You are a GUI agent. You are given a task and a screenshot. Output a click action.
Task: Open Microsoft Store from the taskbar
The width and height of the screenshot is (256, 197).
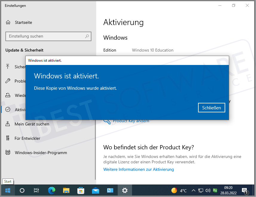tap(81, 190)
